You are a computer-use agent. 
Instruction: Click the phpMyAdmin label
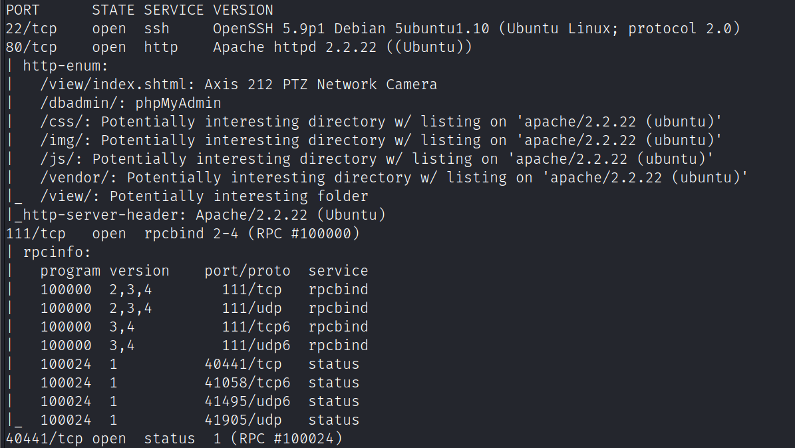[178, 103]
